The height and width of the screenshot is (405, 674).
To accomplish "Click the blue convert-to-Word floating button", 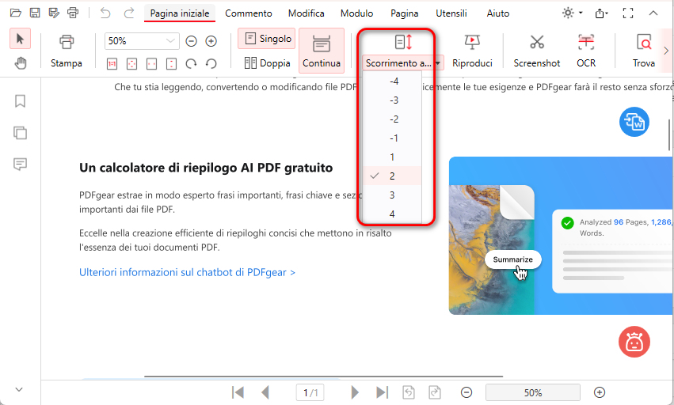I will 634,122.
